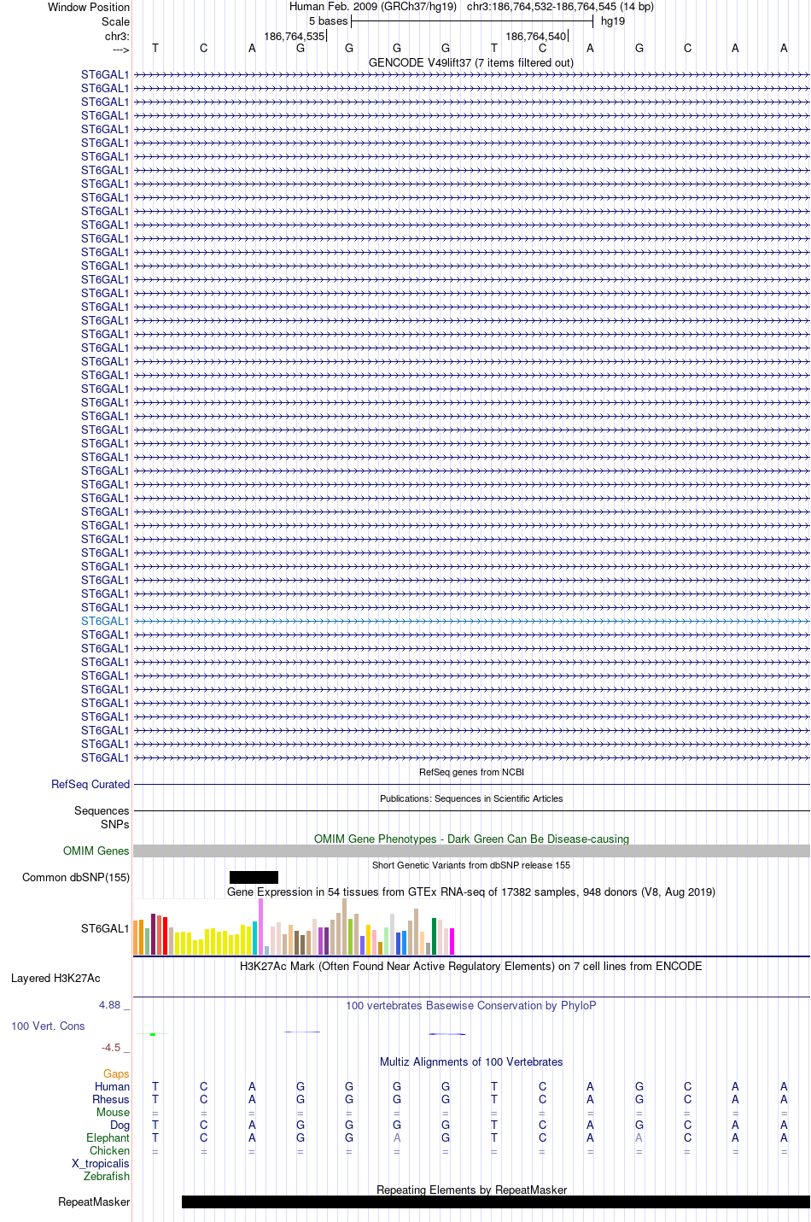Click the RefSeq Curated track label
Viewport: 811px width, 1222px height.
point(90,784)
